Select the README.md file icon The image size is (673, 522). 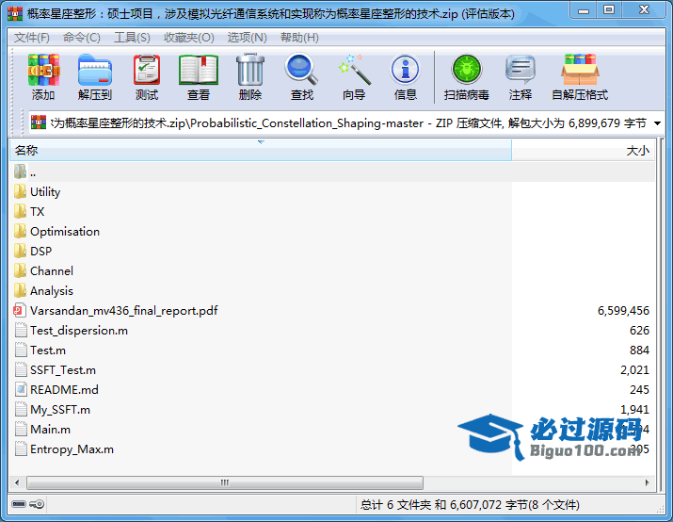tap(20, 389)
